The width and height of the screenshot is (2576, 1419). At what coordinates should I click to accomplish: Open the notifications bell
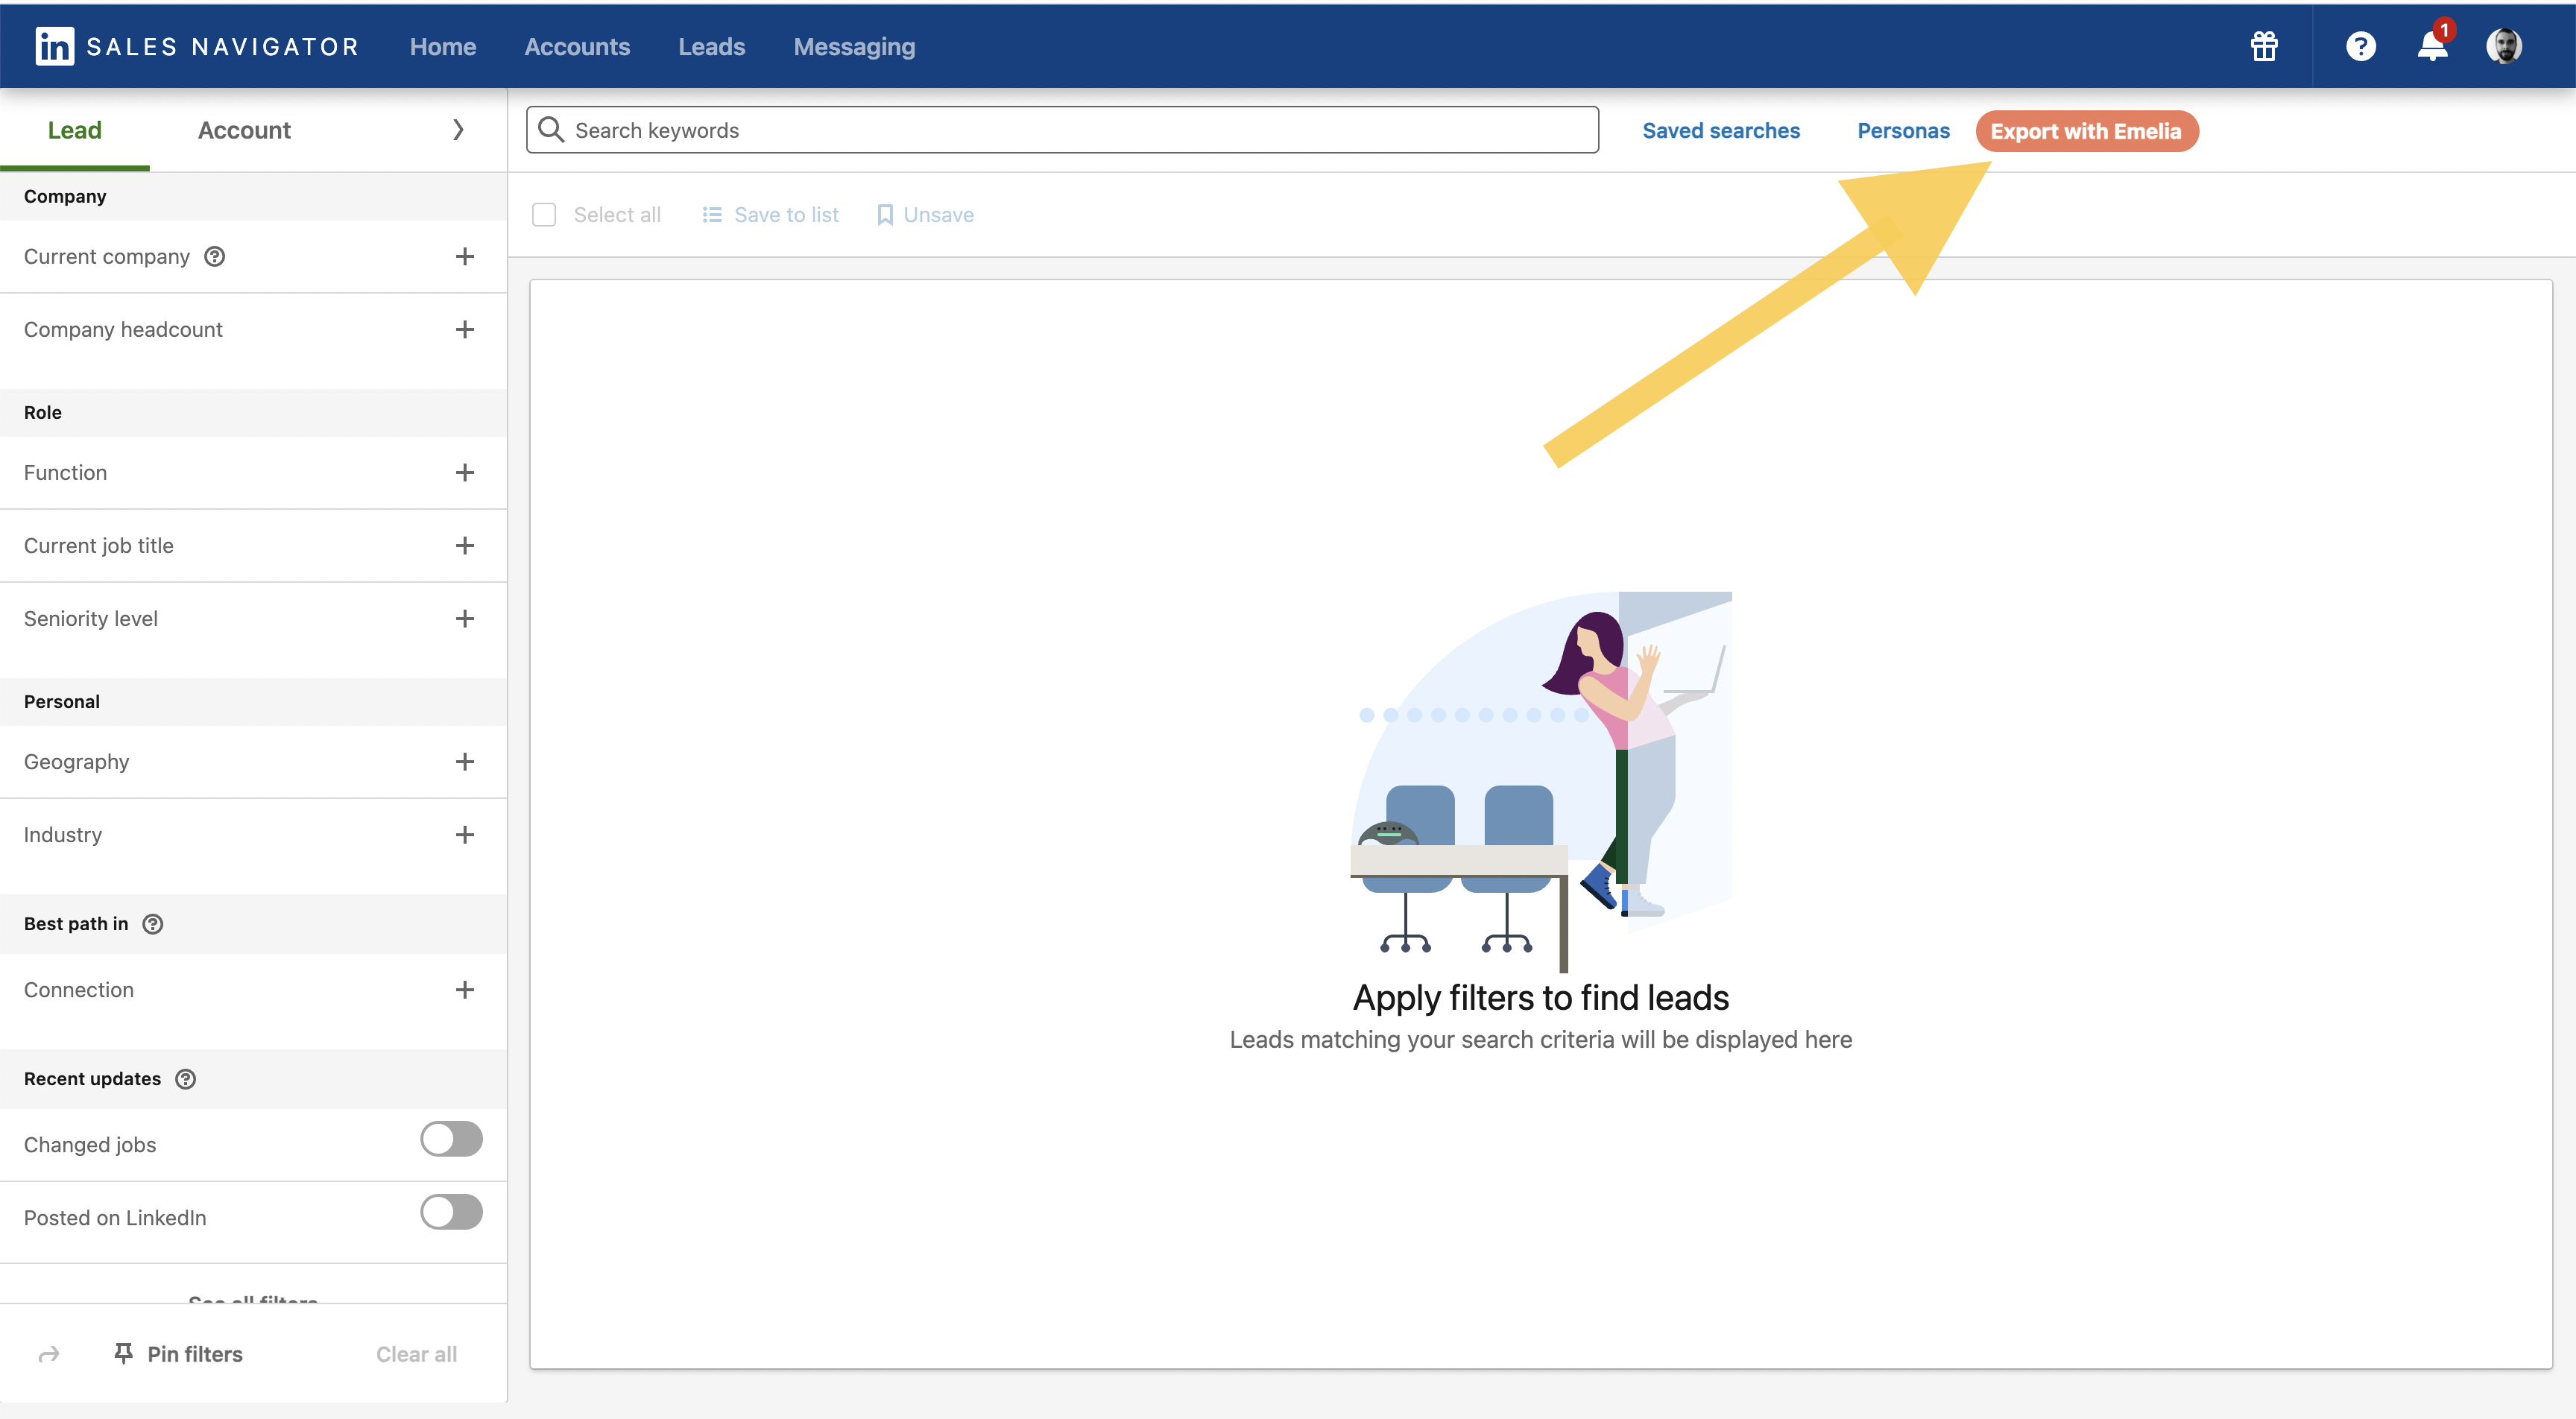[2432, 46]
